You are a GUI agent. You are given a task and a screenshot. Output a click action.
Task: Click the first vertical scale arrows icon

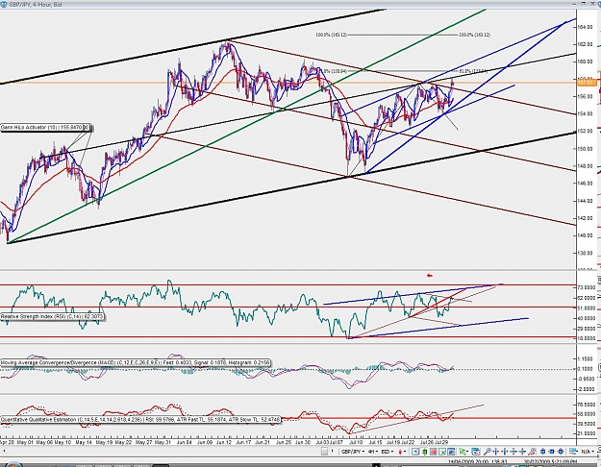(513, 452)
